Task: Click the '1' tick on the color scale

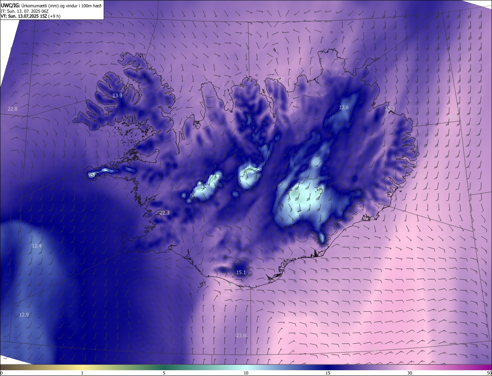Action: click(82, 373)
